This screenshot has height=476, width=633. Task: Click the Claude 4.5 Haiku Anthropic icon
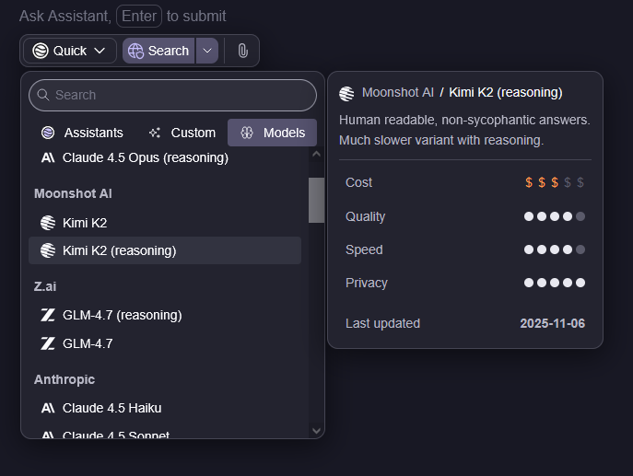pyautogui.click(x=48, y=408)
